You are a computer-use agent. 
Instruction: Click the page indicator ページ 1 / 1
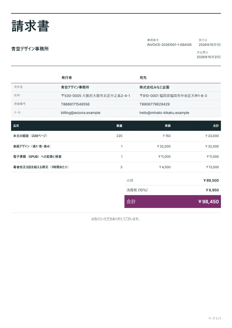coord(215,318)
